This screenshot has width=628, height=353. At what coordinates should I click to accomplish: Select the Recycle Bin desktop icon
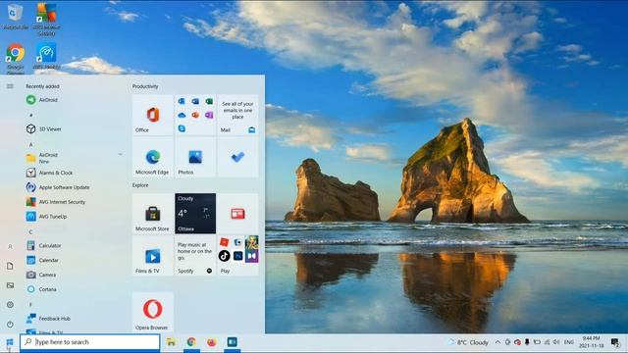16,17
